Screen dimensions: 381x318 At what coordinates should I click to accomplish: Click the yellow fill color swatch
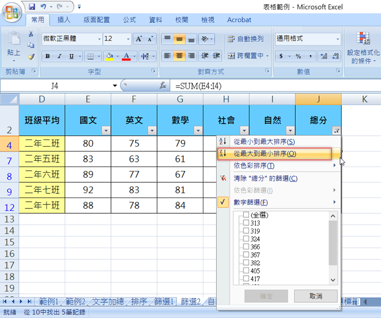109,56
